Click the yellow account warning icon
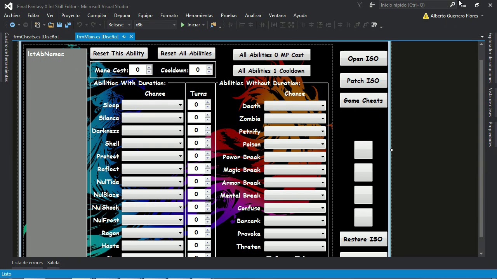This screenshot has height=279, width=497. pos(426,16)
